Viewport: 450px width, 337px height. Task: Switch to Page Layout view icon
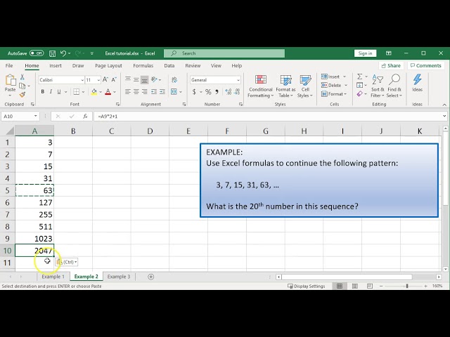pos(354,286)
